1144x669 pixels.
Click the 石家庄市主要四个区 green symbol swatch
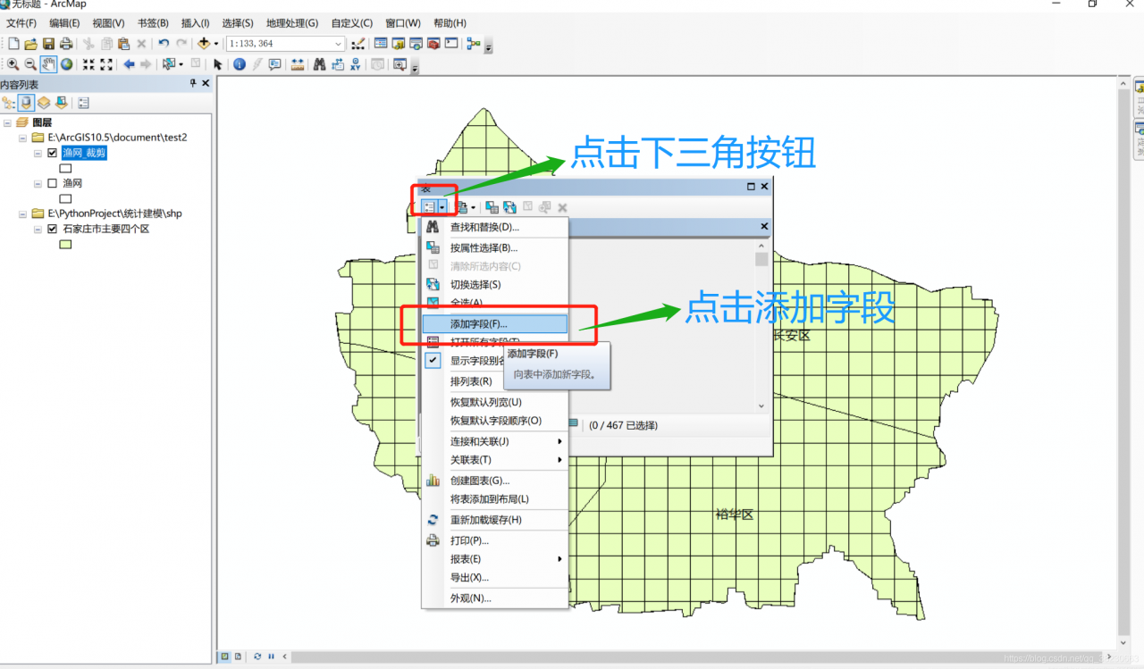coord(65,244)
